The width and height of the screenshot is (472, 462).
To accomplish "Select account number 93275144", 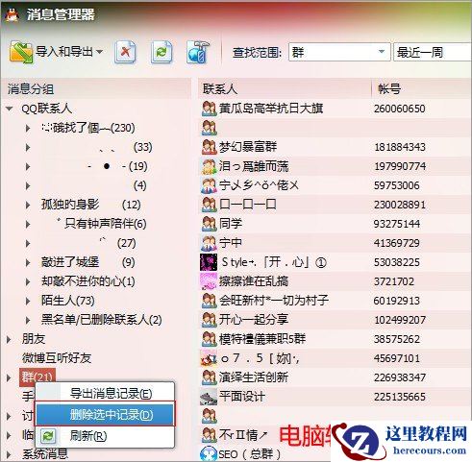I will click(x=397, y=224).
